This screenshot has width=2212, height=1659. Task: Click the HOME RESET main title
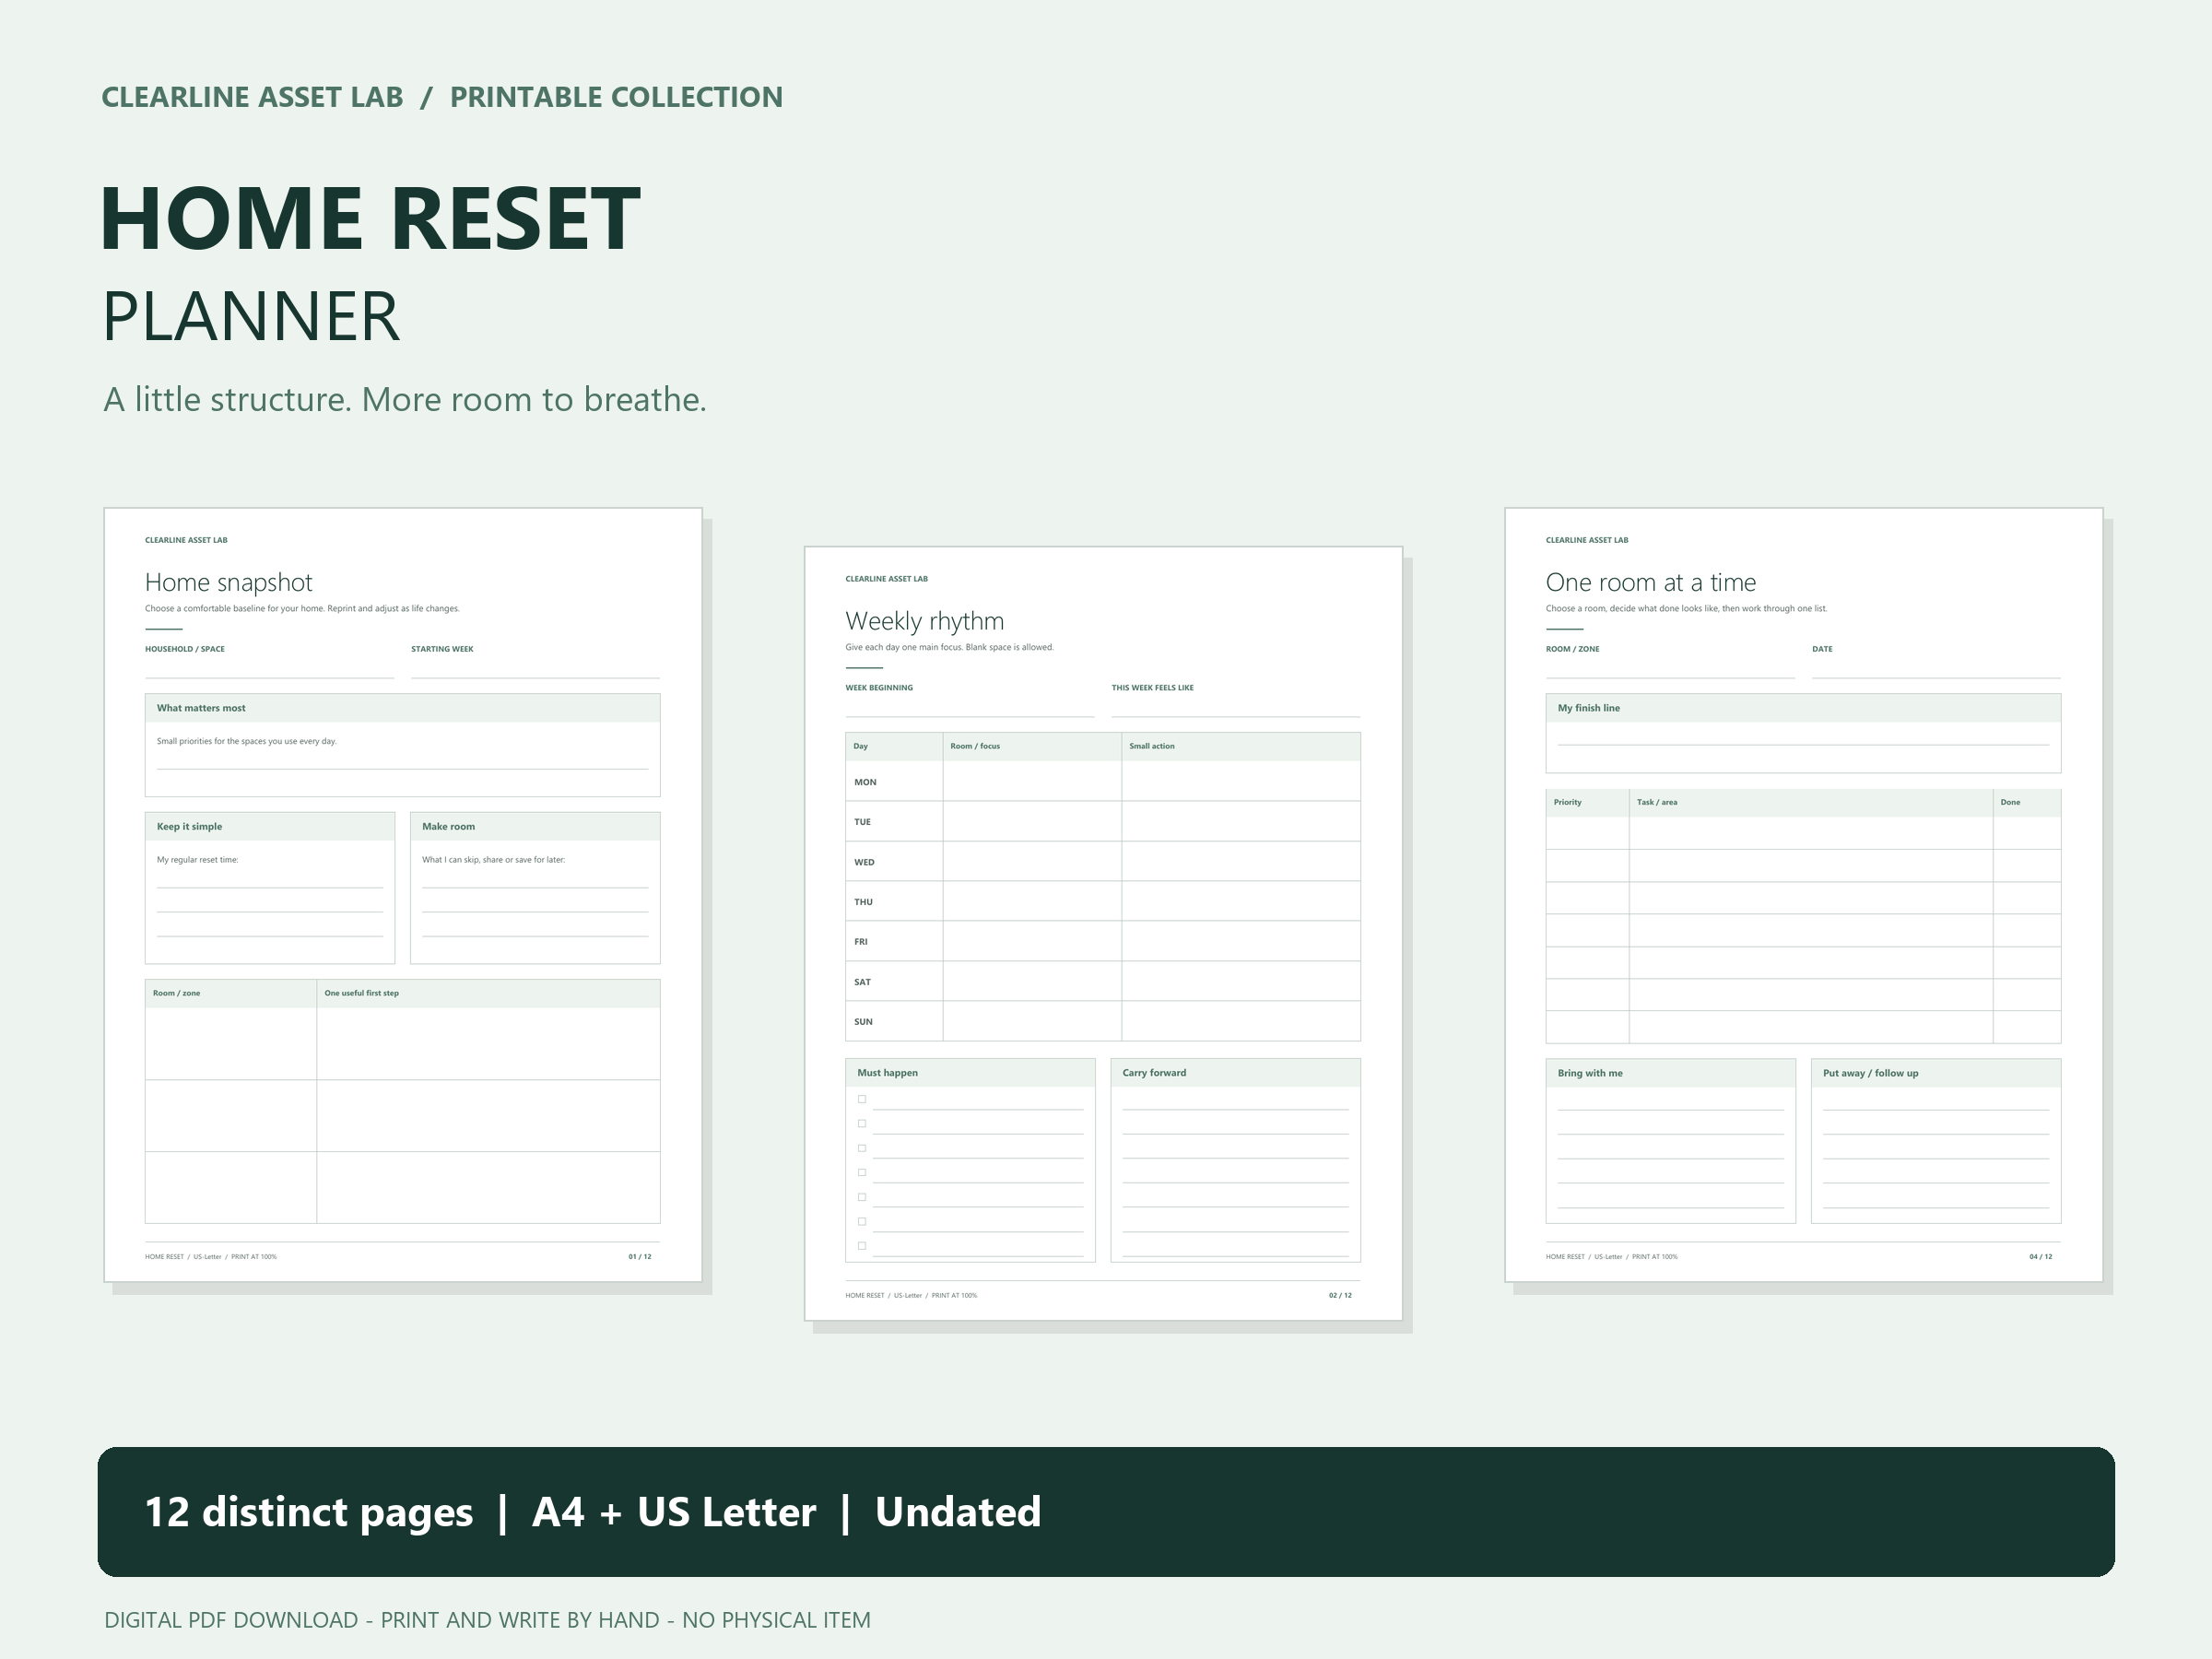[x=370, y=218]
